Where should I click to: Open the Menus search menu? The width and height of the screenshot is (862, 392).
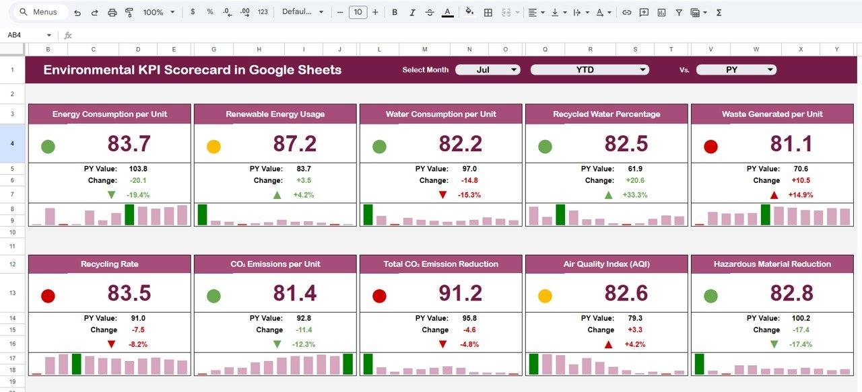click(39, 11)
